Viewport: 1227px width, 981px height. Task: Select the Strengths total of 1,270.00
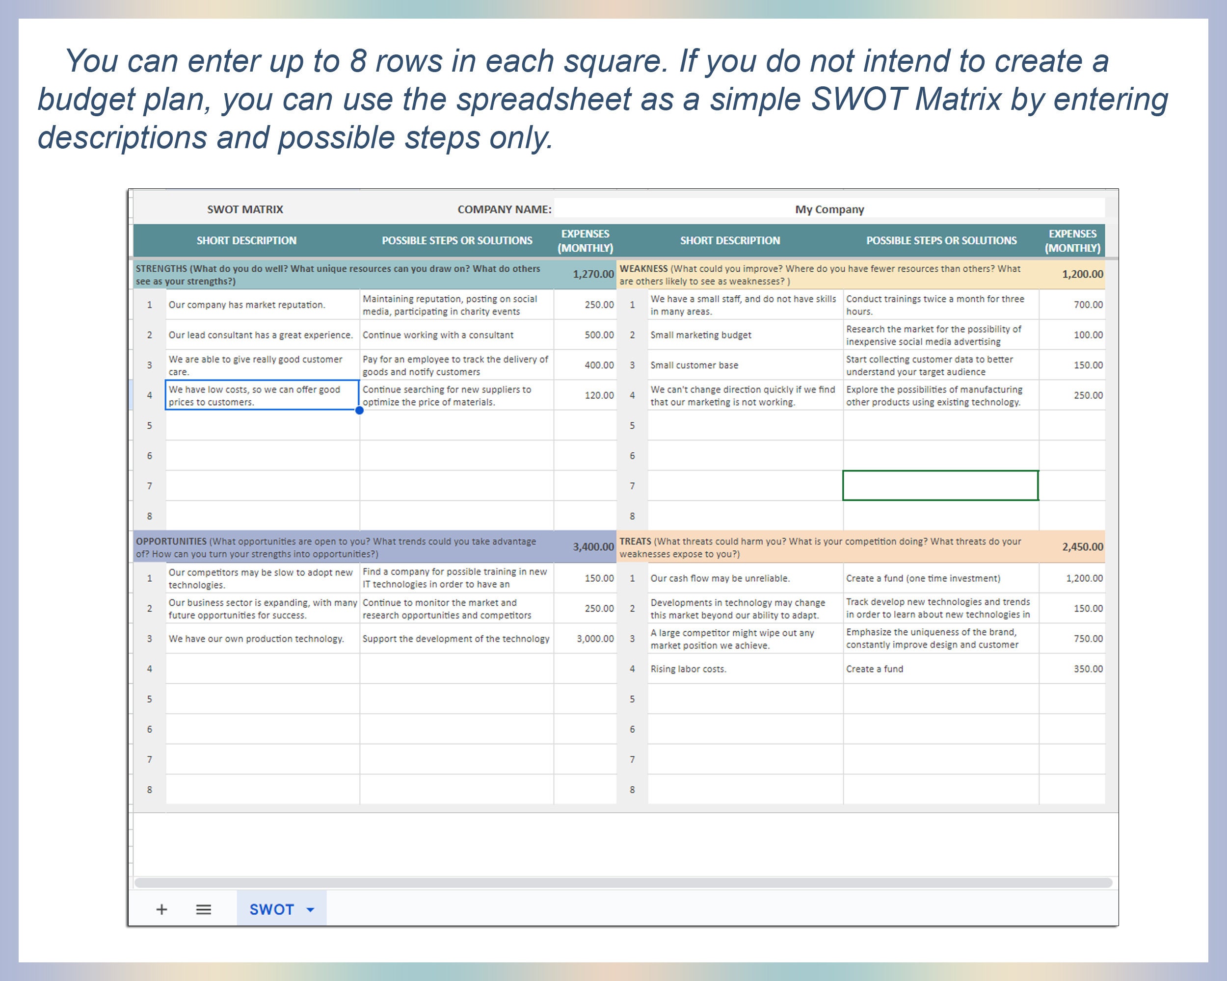coord(592,274)
